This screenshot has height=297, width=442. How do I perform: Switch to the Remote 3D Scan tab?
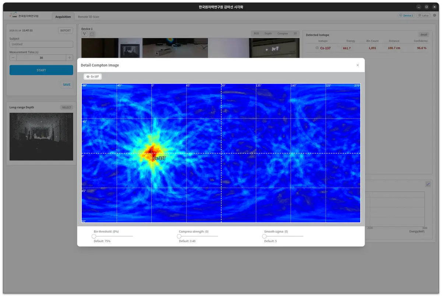point(88,17)
